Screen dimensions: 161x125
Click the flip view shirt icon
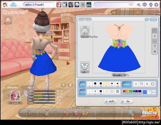tap(85, 66)
